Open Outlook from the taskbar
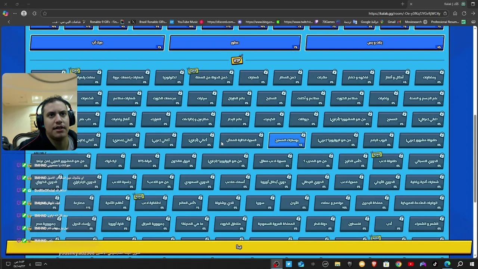This screenshot has width=478, height=269. (301, 264)
